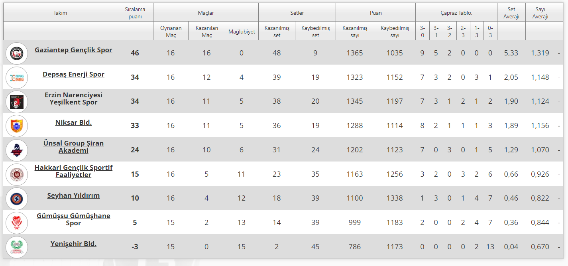This screenshot has height=266, width=568.
Task: Open the Niksar Bld. team page
Action: pyautogui.click(x=73, y=123)
